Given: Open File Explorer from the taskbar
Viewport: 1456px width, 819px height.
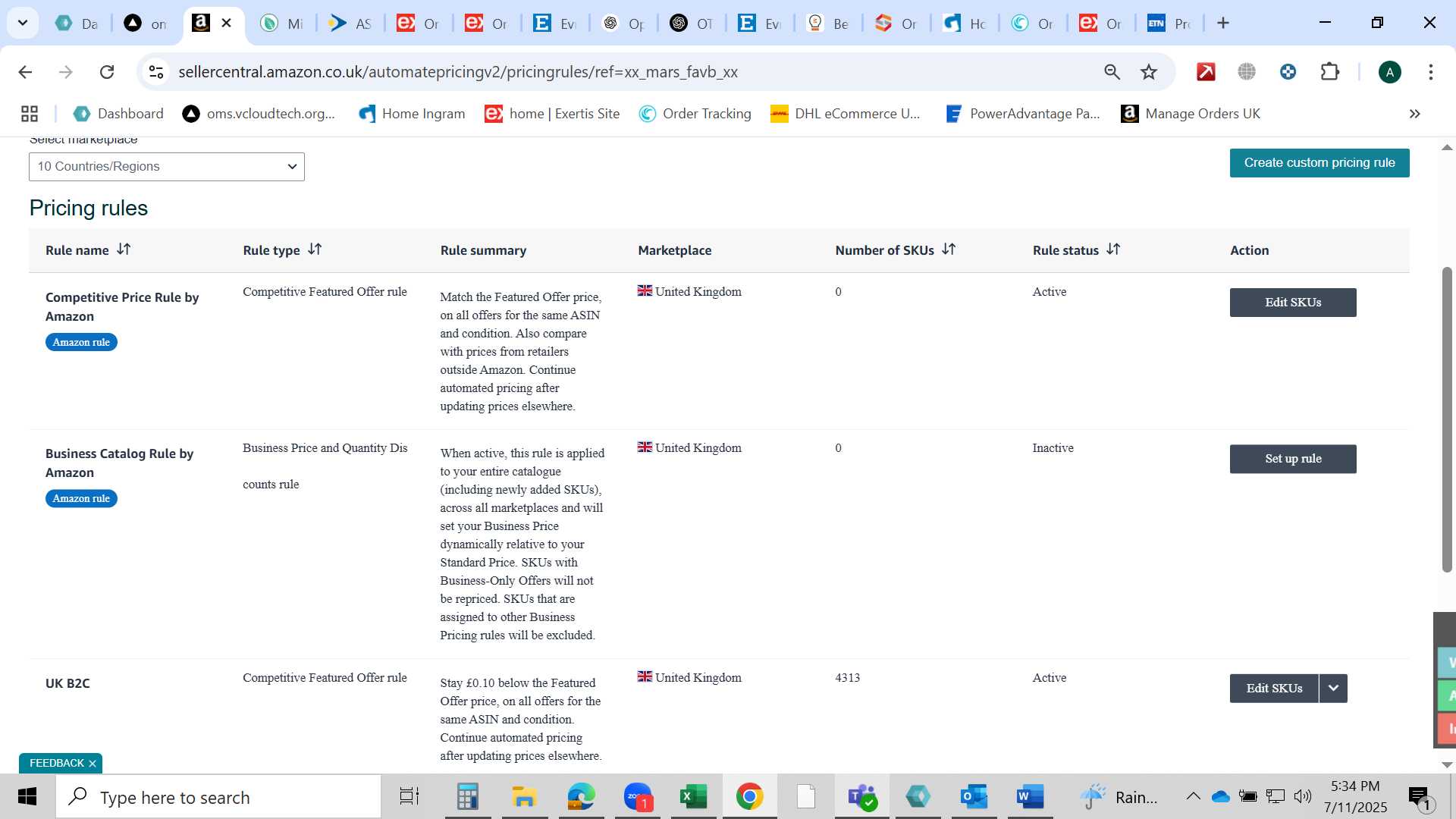Looking at the screenshot, I should click(524, 797).
